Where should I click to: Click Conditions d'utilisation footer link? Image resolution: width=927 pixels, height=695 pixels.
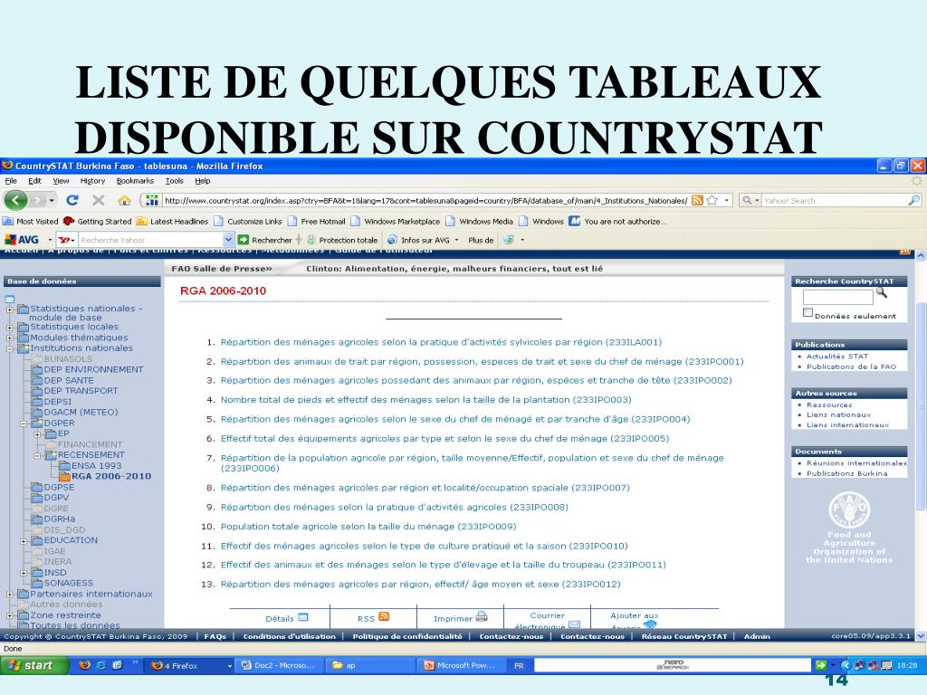pyautogui.click(x=289, y=636)
